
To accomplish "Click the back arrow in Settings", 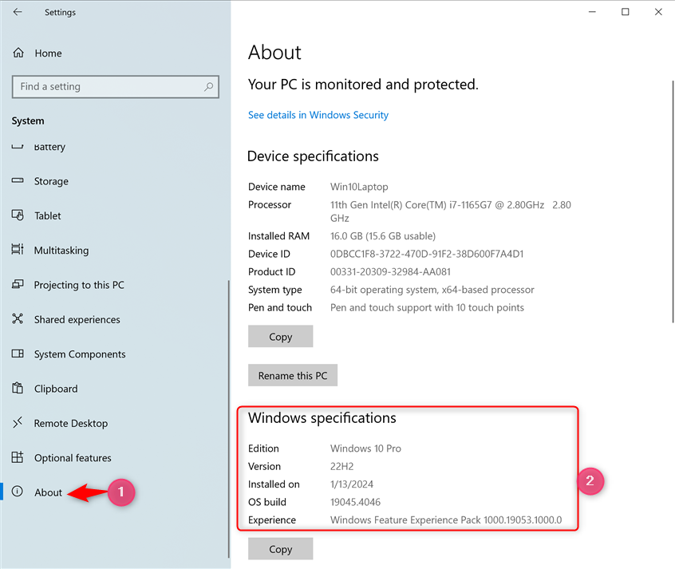I will click(x=18, y=12).
